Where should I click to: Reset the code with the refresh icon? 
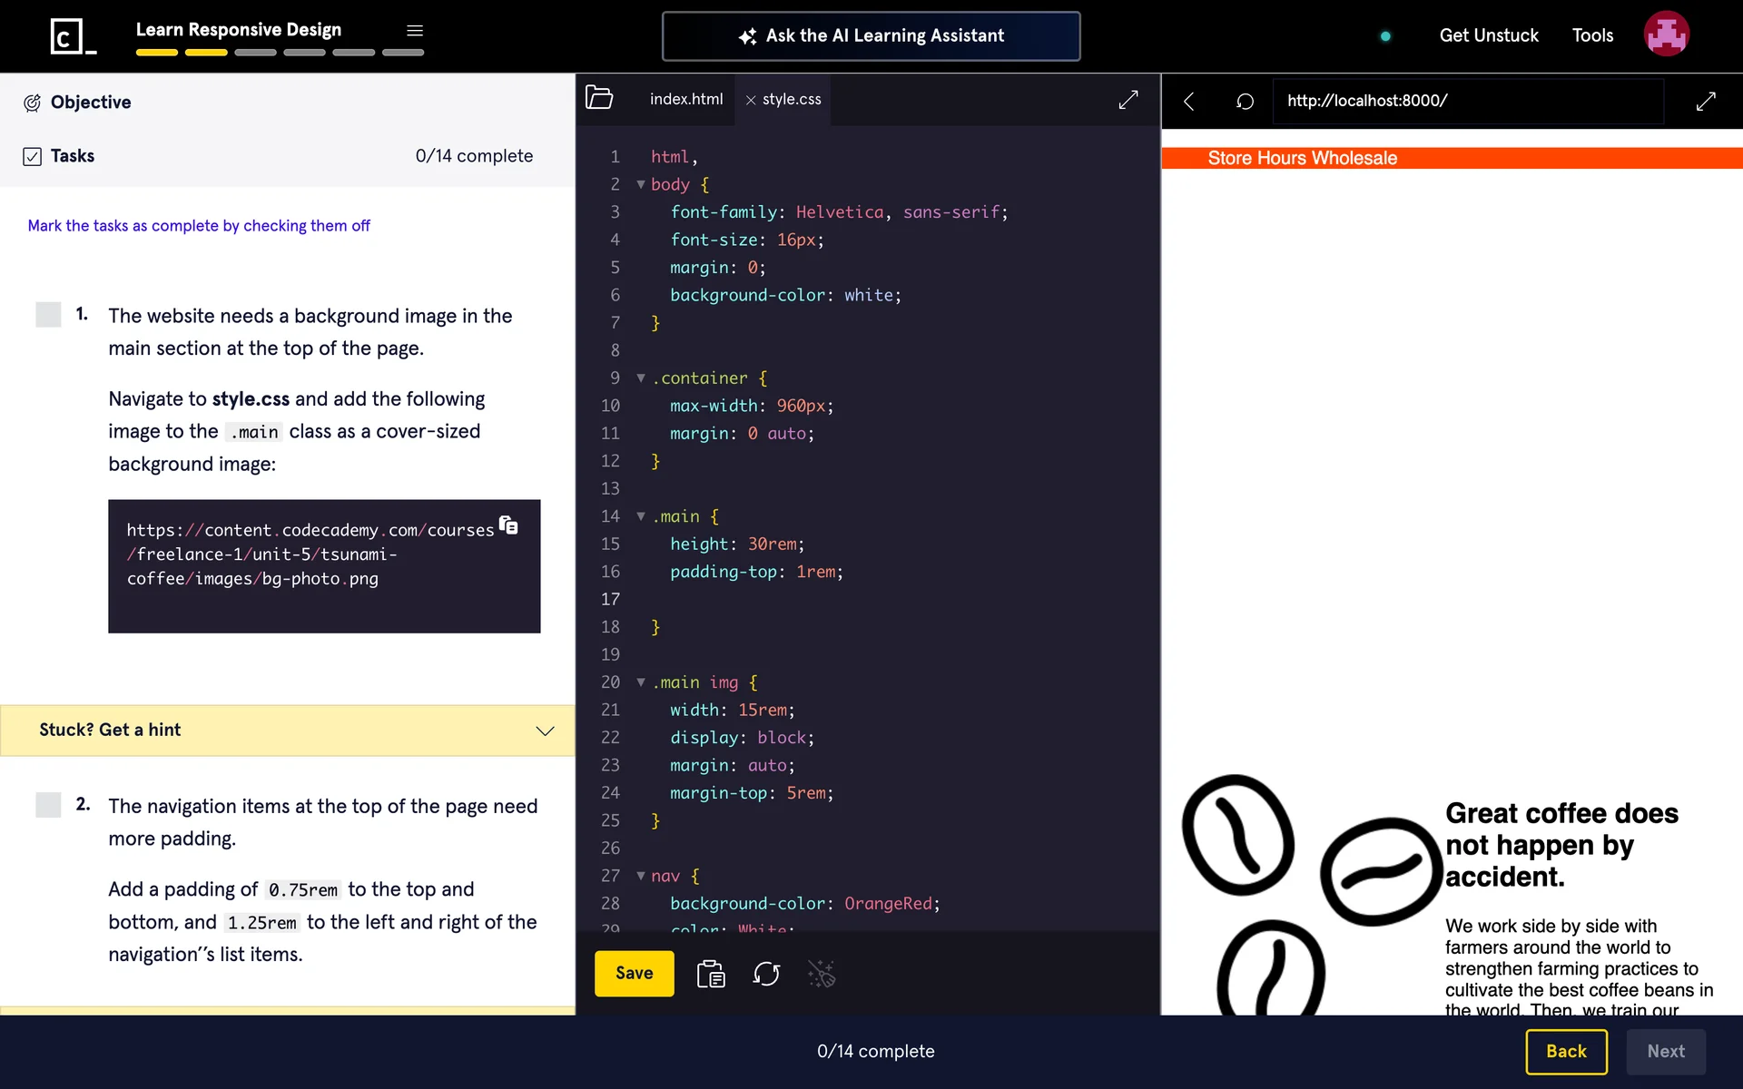tap(766, 974)
